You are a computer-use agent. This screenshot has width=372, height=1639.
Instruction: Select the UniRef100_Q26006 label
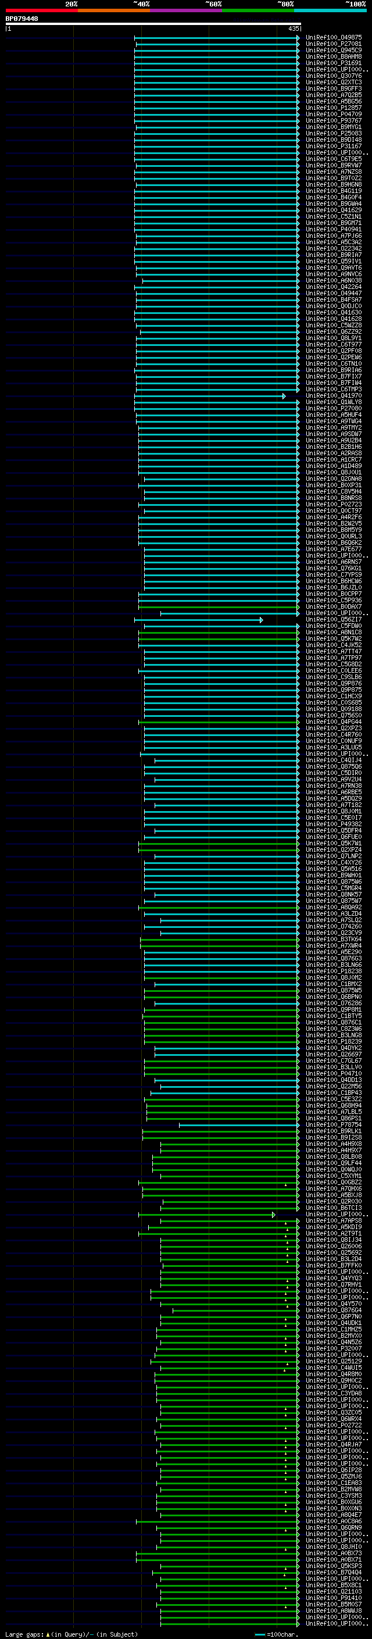point(334,1247)
